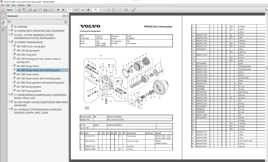Click the cloud upload icon
The height and width of the screenshot is (162, 268).
[35, 10]
